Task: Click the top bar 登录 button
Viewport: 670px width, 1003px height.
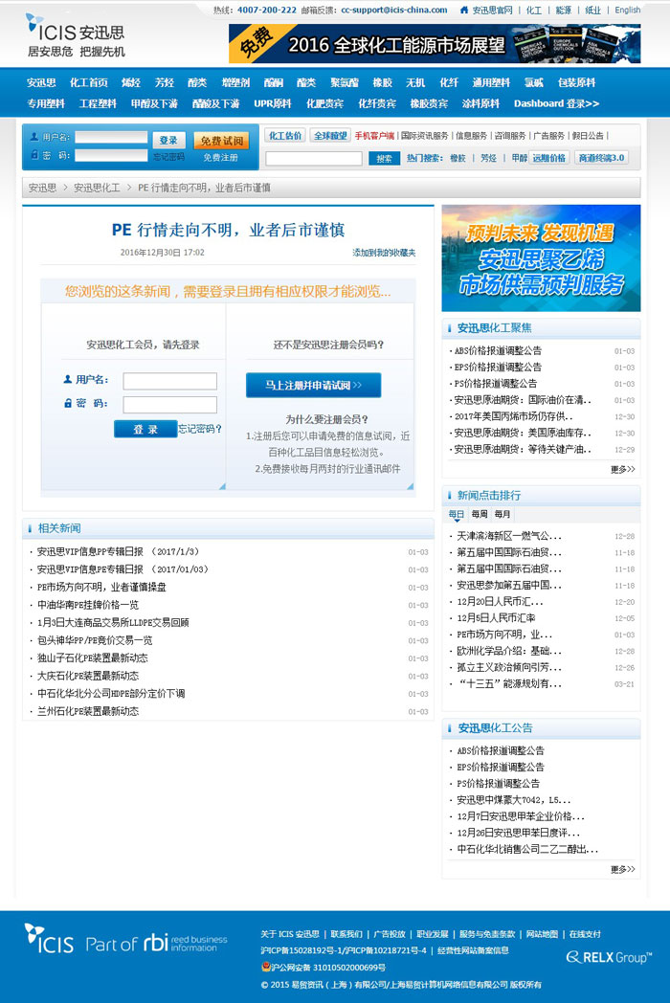Action: (x=169, y=140)
